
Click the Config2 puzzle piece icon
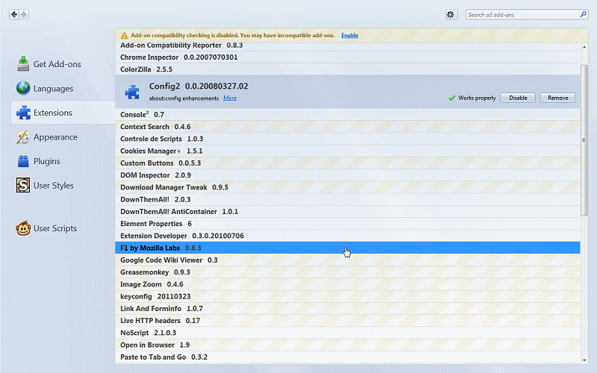(x=132, y=92)
